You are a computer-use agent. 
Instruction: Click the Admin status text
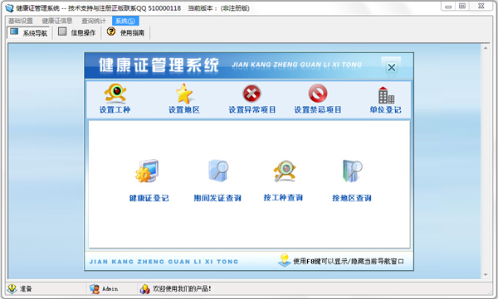110,289
